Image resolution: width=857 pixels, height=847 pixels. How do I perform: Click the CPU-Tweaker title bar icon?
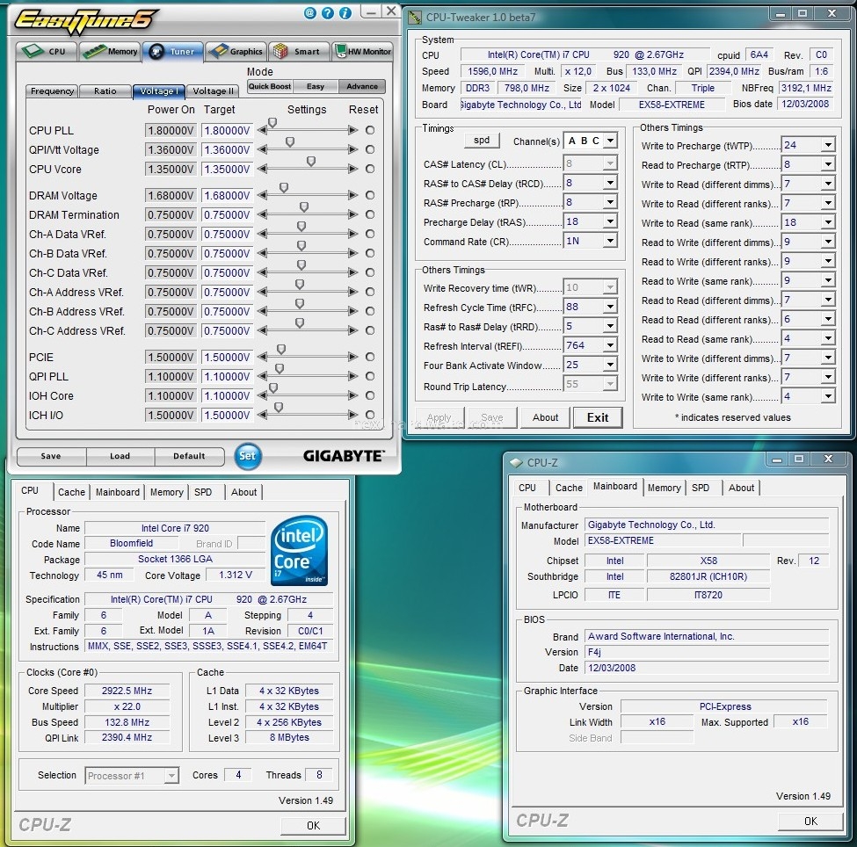click(416, 18)
